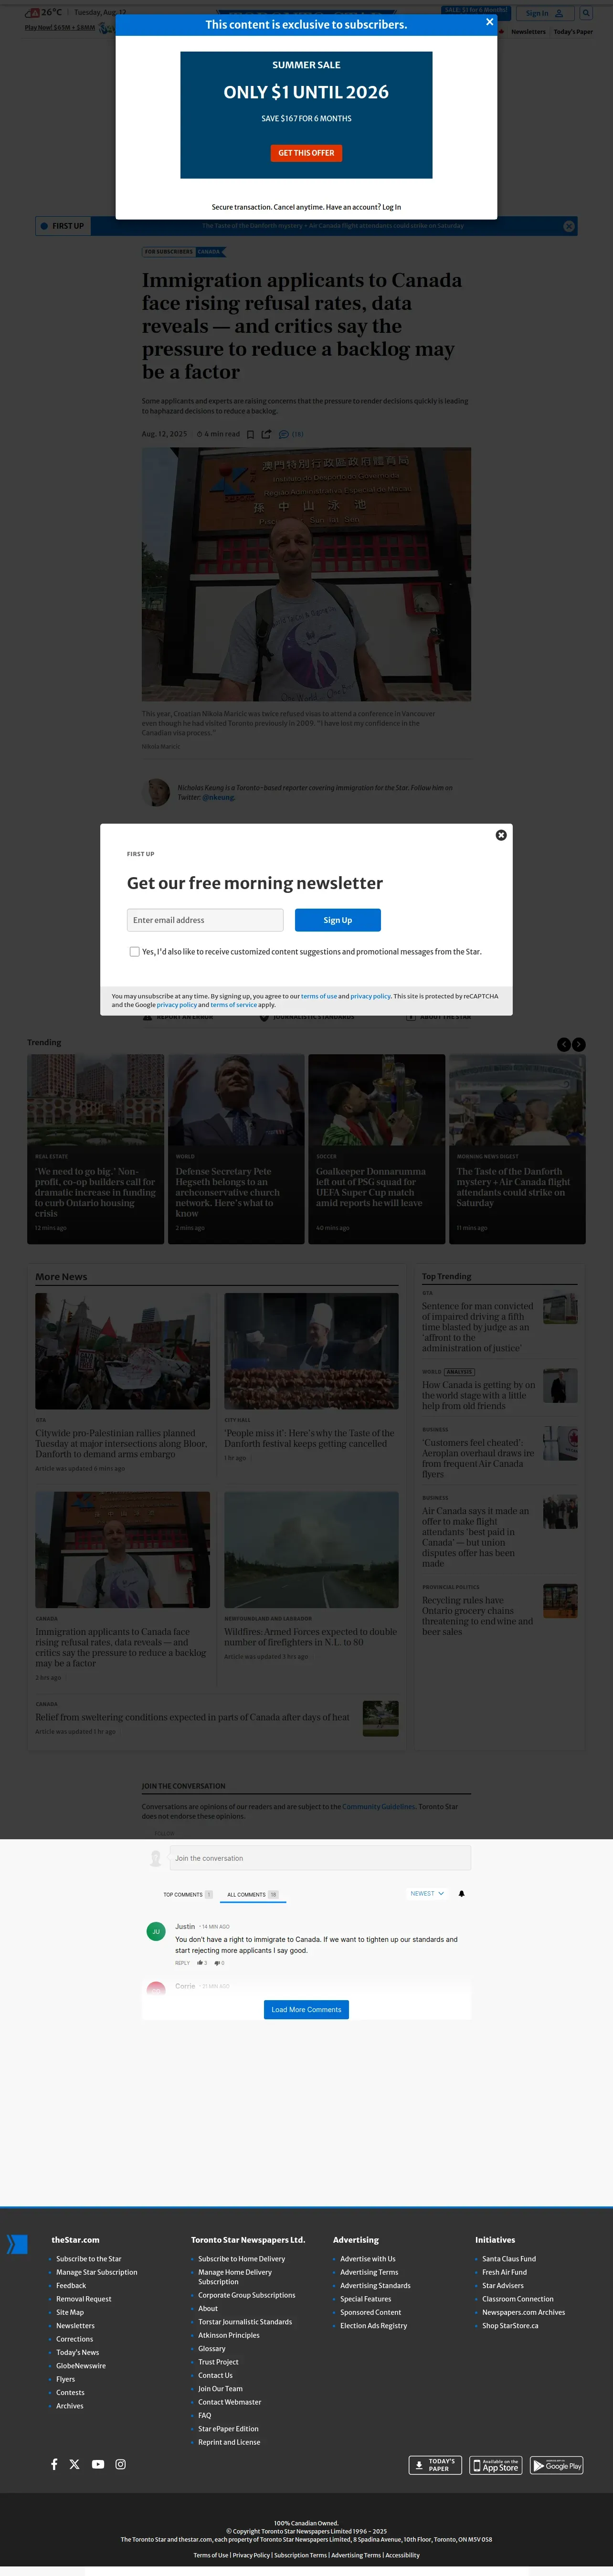Screen dimensions: 613x2576
Task: Open the Wildfires Armed Forces story headline
Action: click(310, 1637)
